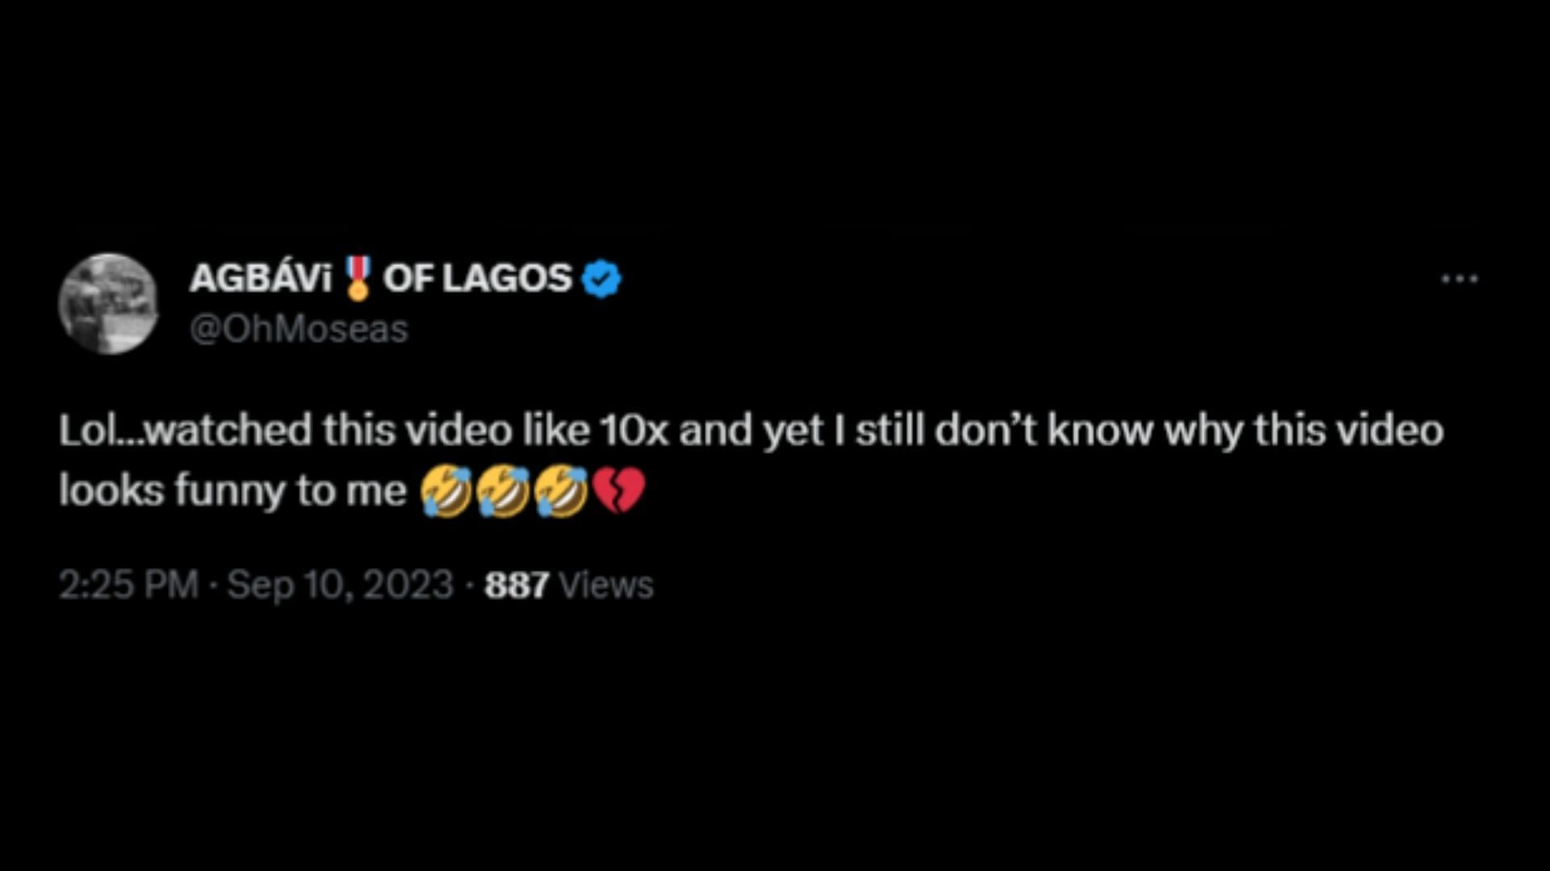Click the Sep 10, 2023 date
The width and height of the screenshot is (1550, 871).
[340, 585]
